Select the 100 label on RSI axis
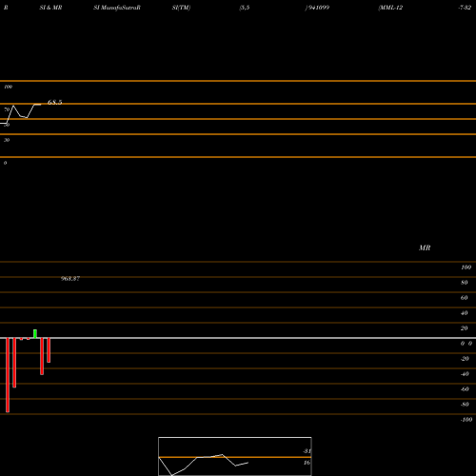 coord(9,87)
